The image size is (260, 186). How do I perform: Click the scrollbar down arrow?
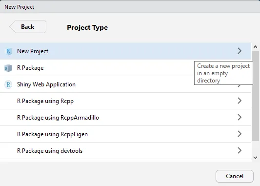tap(255, 158)
